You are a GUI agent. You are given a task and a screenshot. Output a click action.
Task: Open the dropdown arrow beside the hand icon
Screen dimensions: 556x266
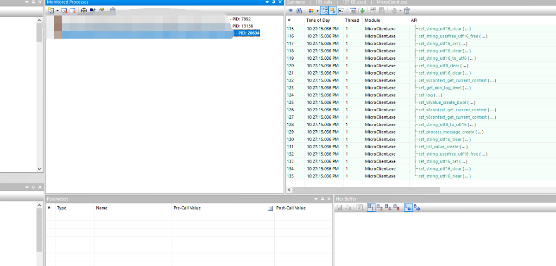(400, 10)
